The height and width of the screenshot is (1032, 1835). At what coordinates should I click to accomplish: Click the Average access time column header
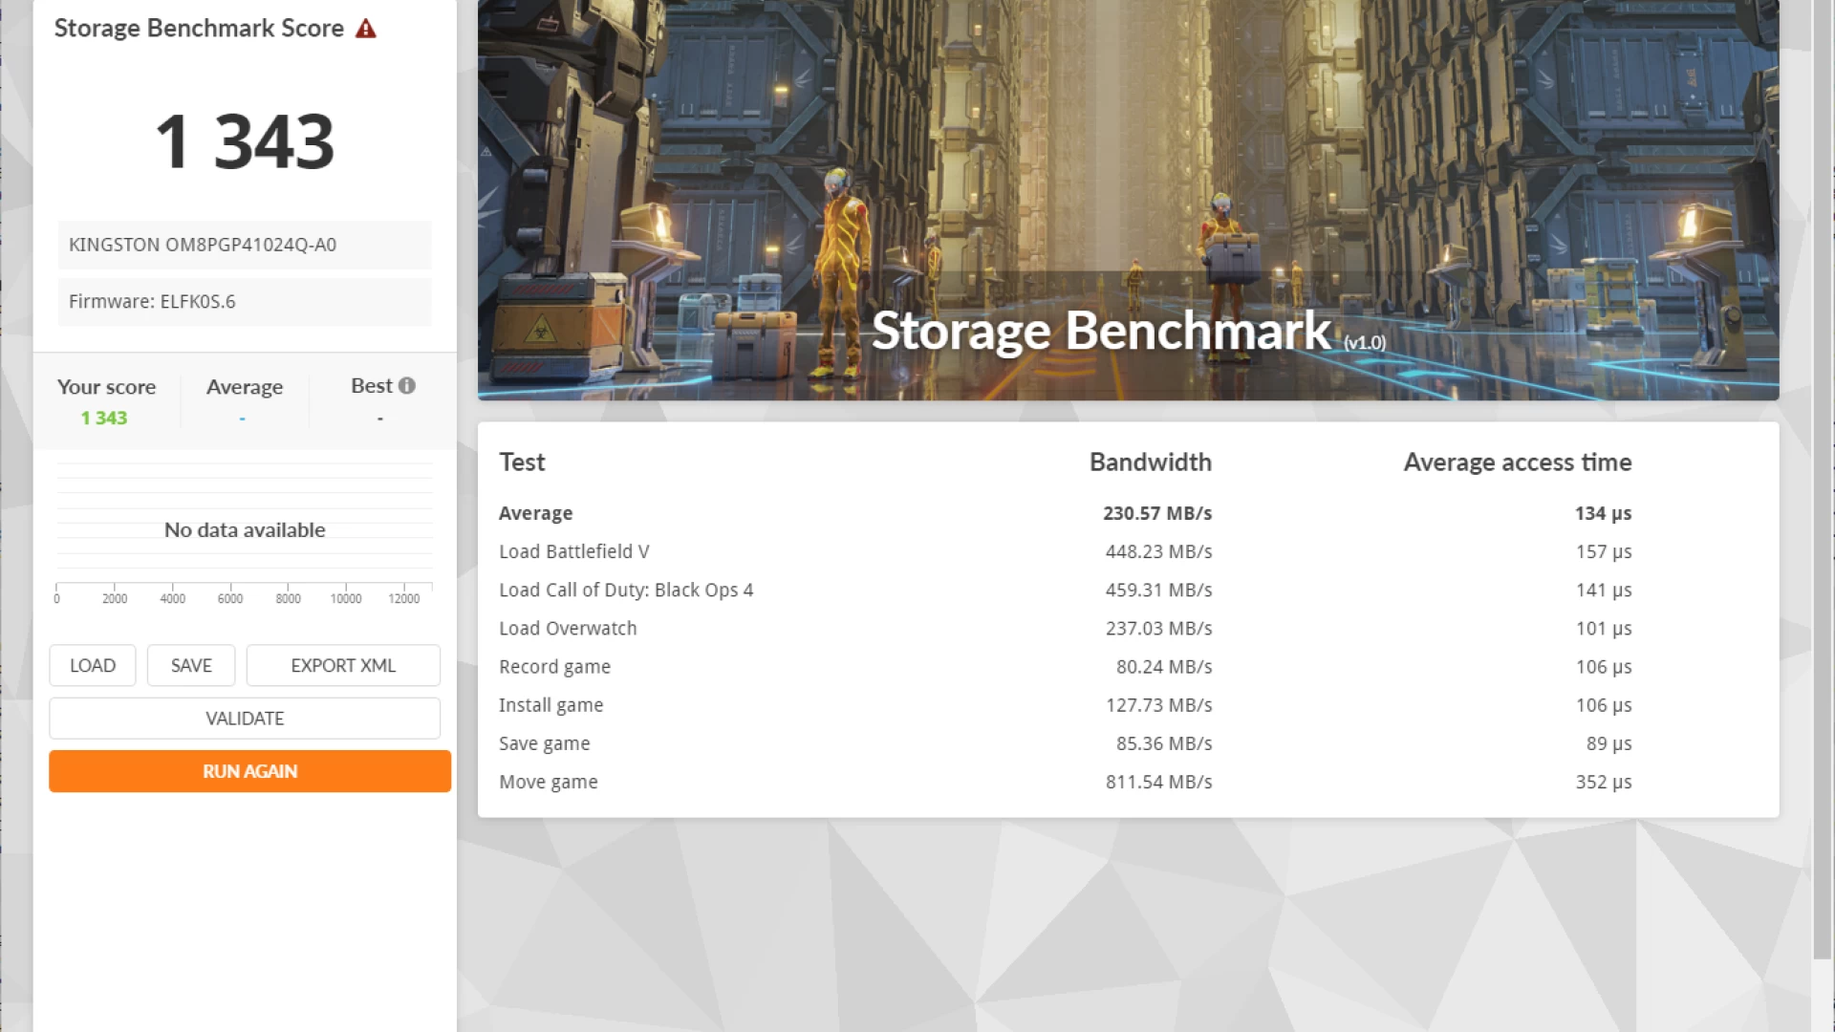point(1518,462)
